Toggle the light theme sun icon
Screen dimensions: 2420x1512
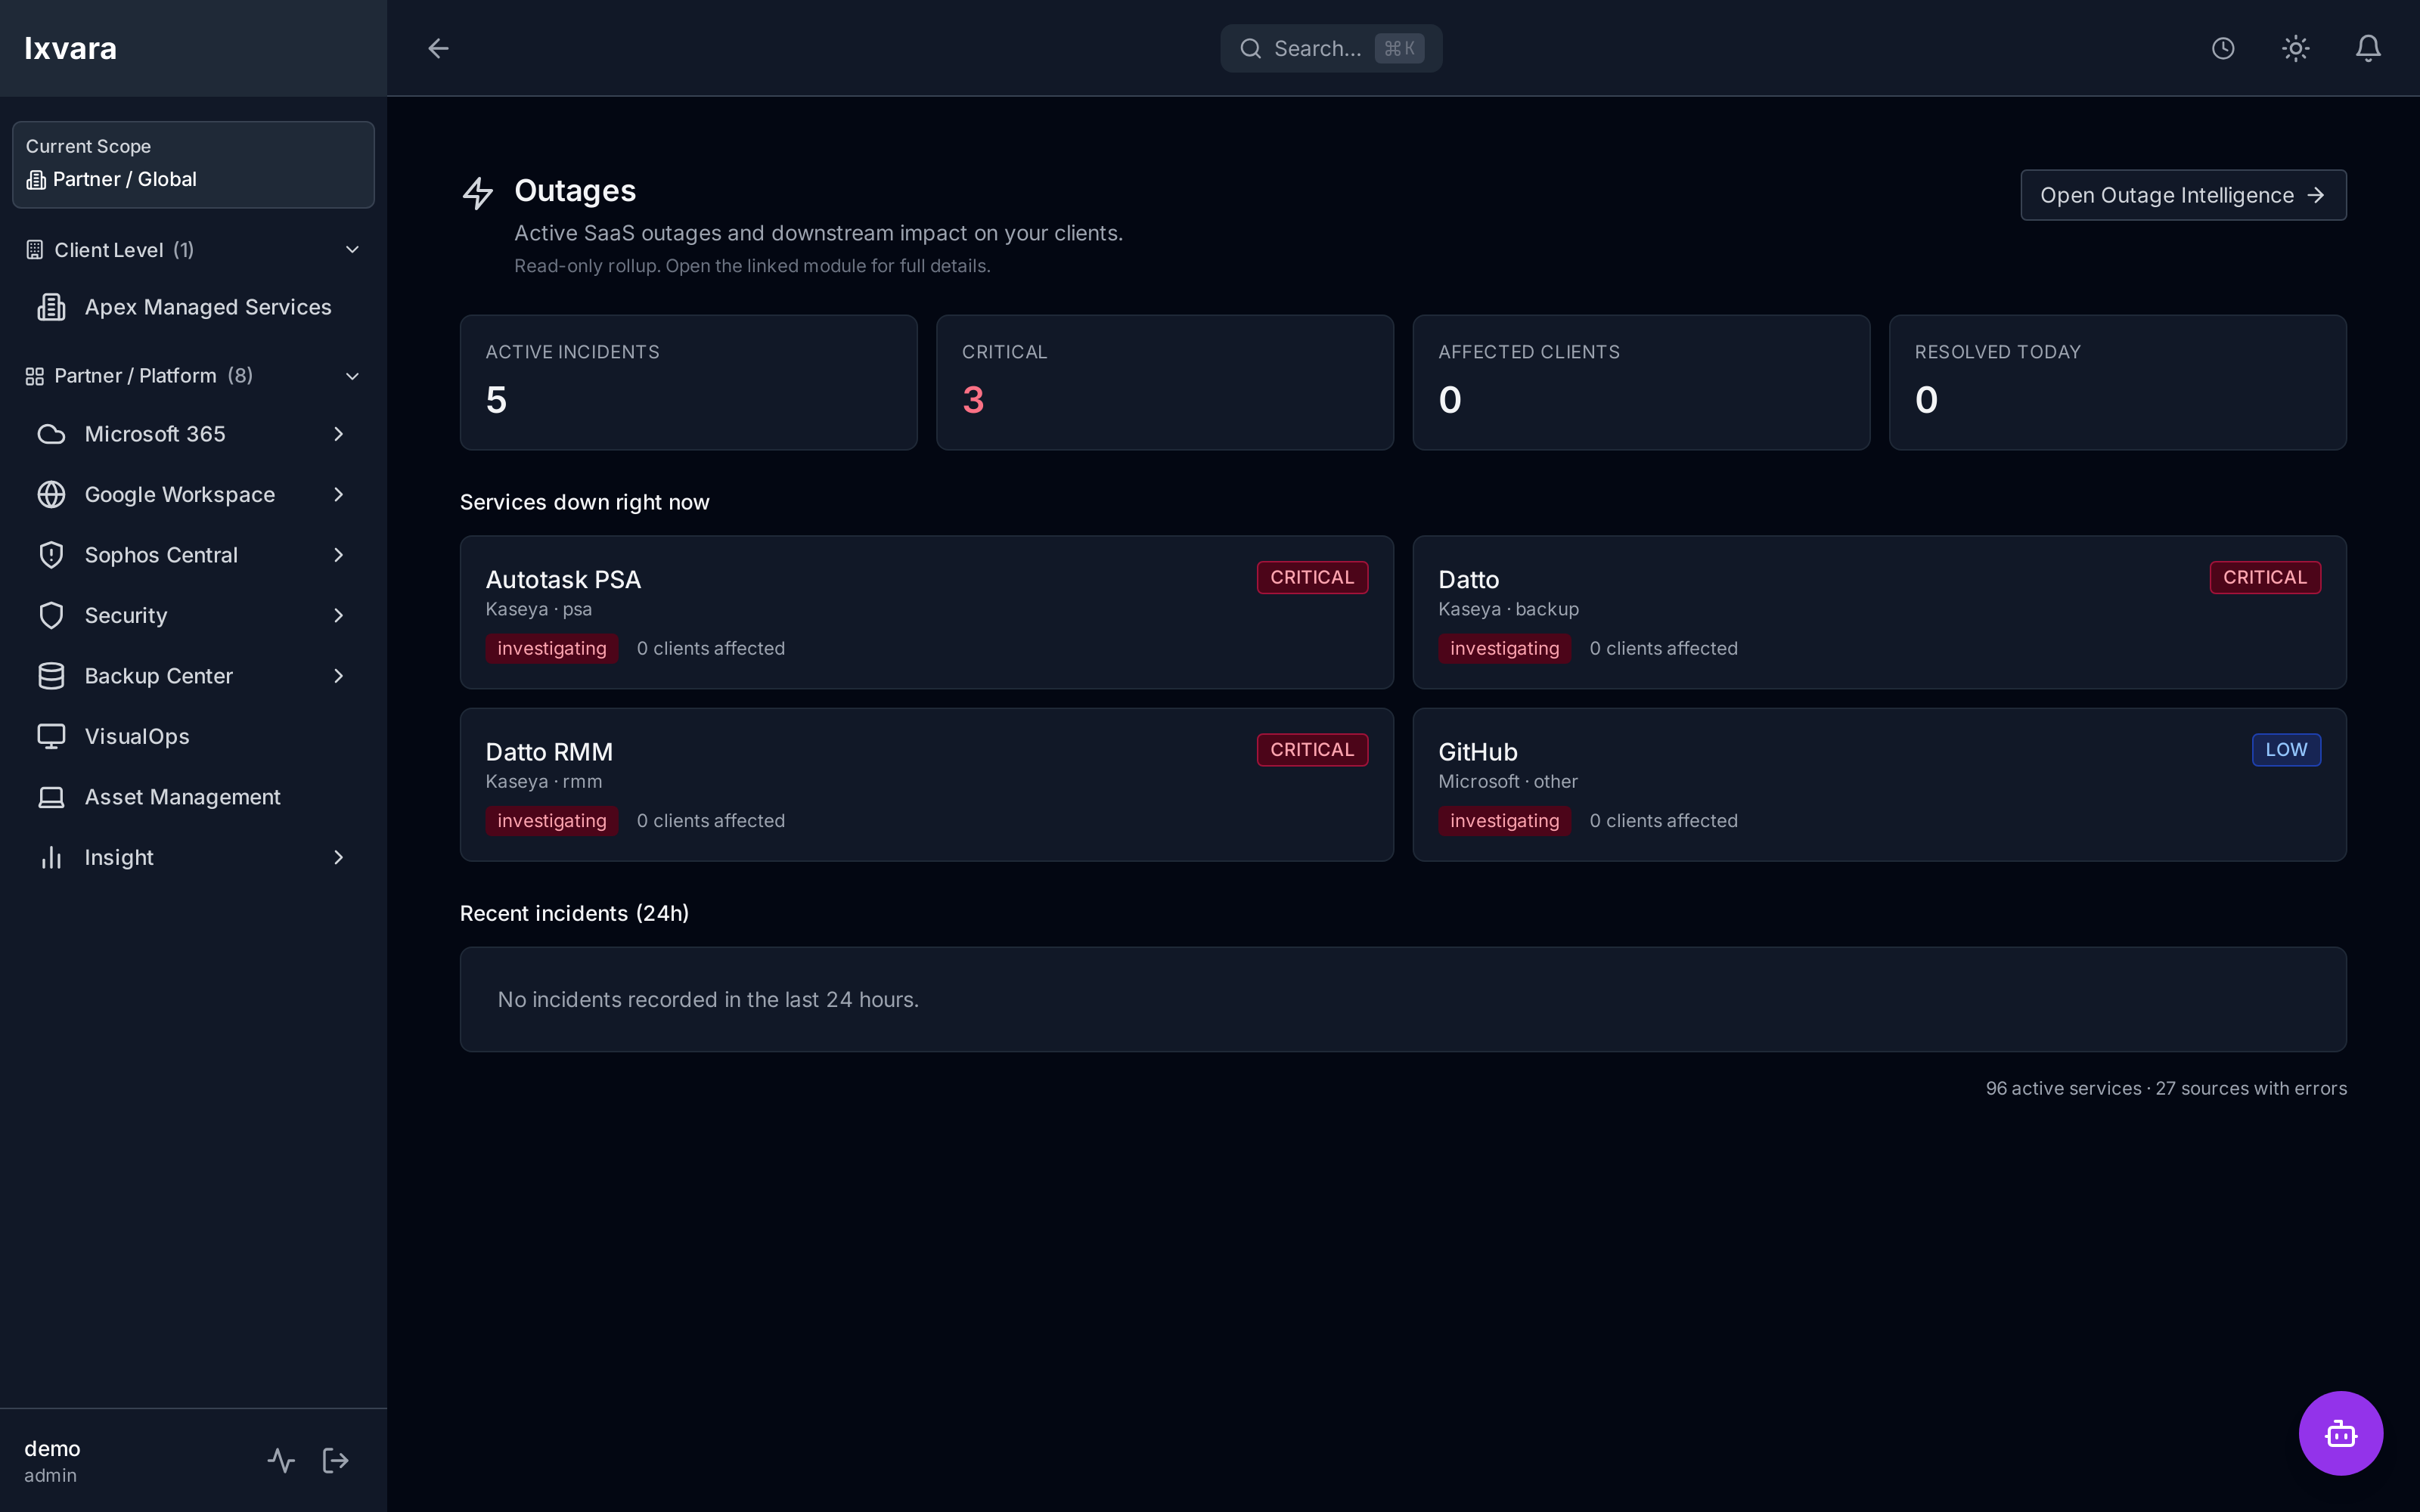[2295, 48]
